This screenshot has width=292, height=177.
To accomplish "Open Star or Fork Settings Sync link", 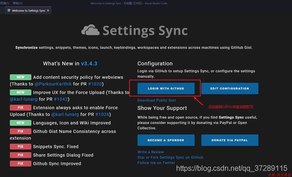I will (170, 157).
